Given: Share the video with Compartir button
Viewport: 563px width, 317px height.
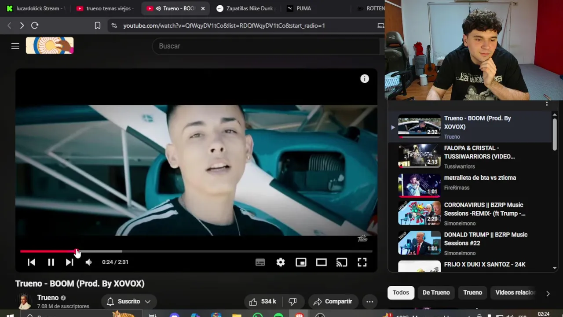Looking at the screenshot, I should 333,302.
